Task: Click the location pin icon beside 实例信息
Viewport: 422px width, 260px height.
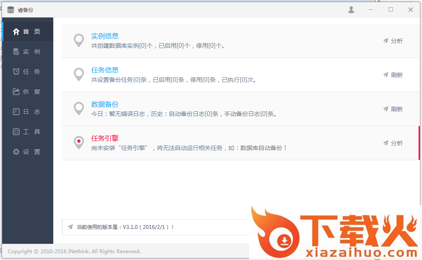Action: 79,40
